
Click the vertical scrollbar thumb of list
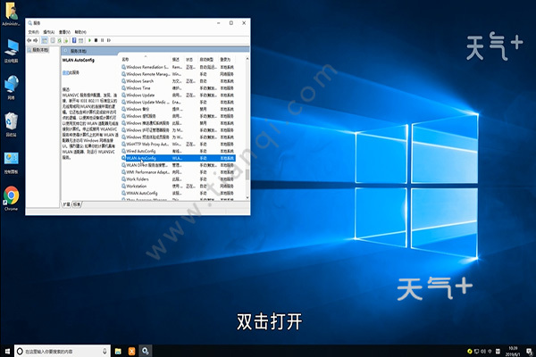pos(247,174)
